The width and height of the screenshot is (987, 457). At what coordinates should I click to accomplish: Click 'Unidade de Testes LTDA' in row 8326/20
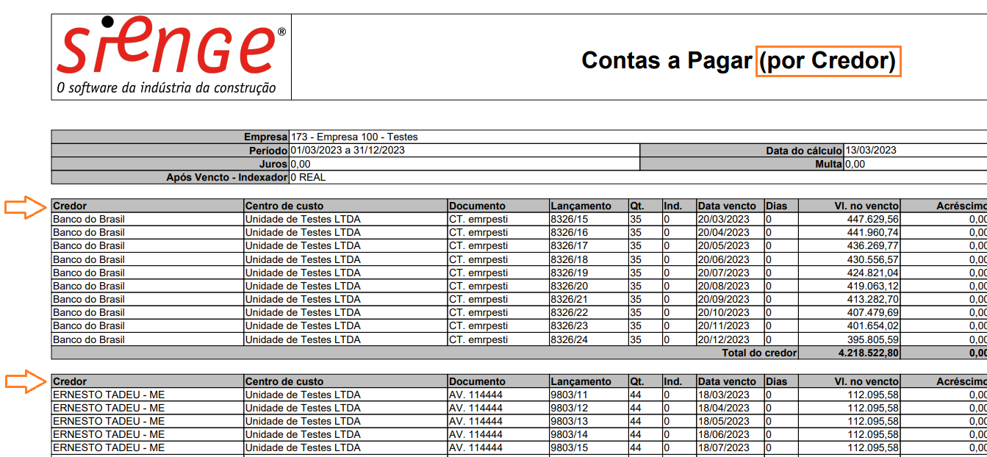[303, 286]
